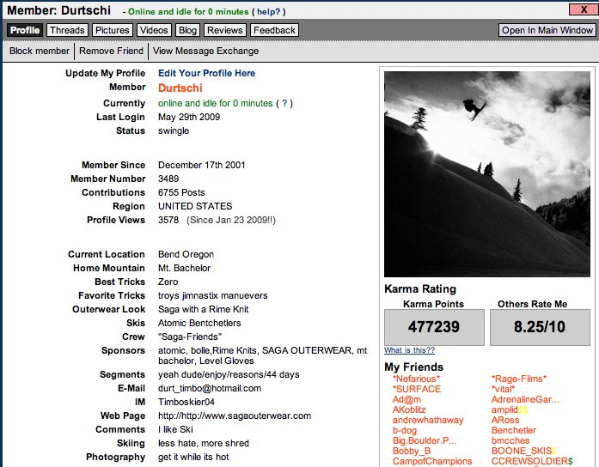Open friend *Rage-Films* profile
This screenshot has width=599, height=467.
click(519, 379)
